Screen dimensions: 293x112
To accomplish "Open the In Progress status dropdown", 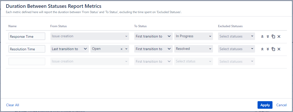I will click(x=193, y=36).
